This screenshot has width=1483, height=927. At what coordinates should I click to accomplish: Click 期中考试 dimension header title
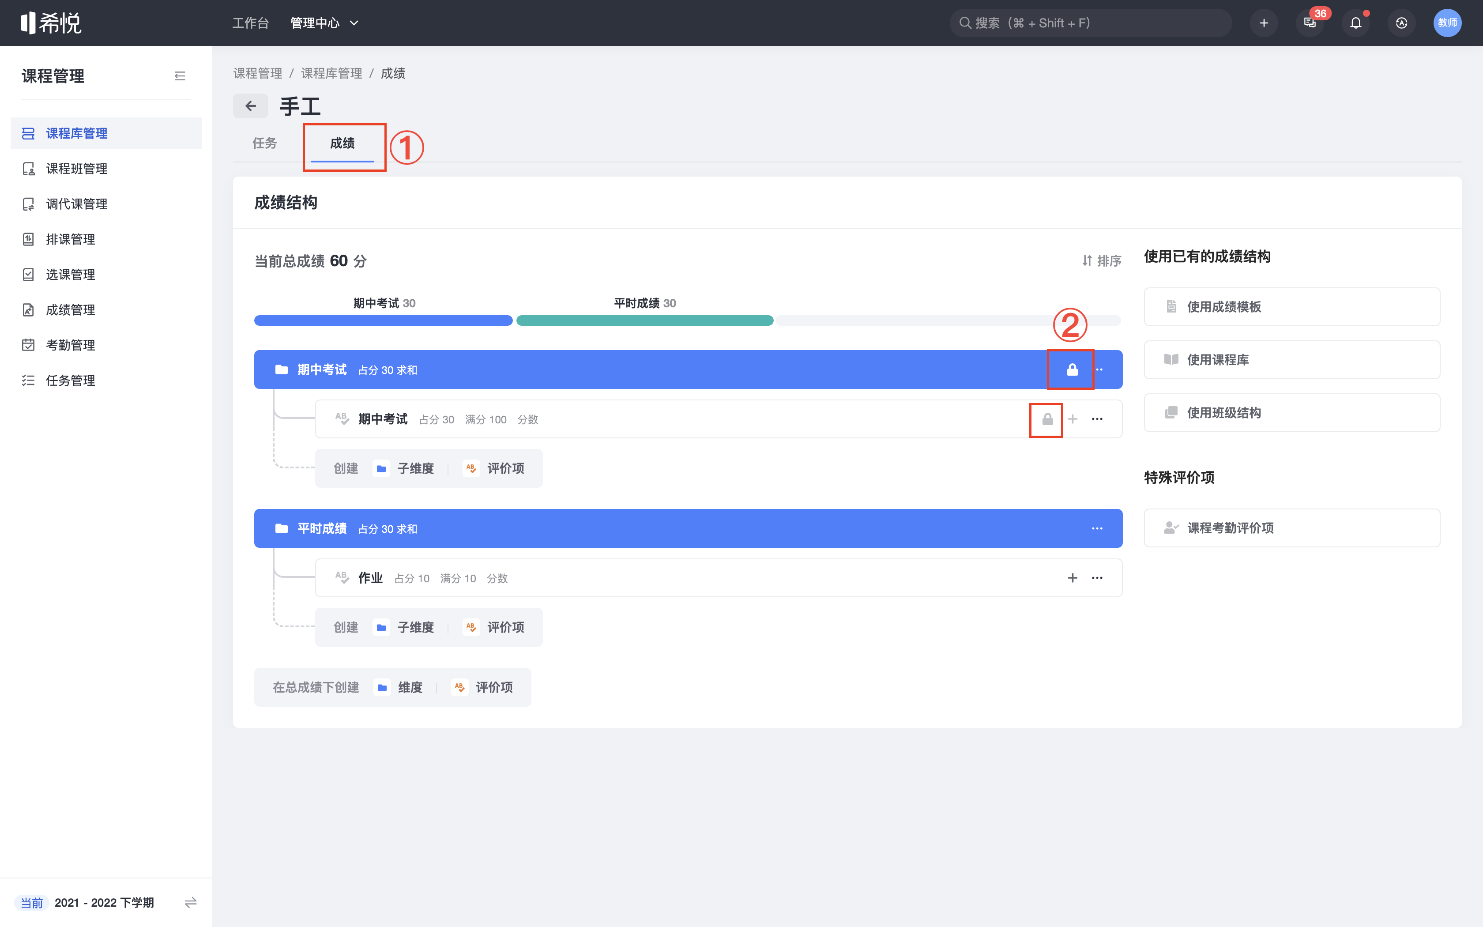pyautogui.click(x=322, y=370)
